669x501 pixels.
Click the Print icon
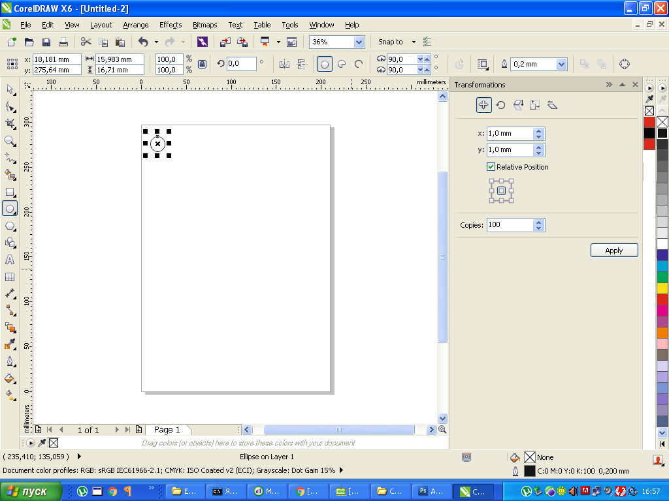[x=63, y=42]
